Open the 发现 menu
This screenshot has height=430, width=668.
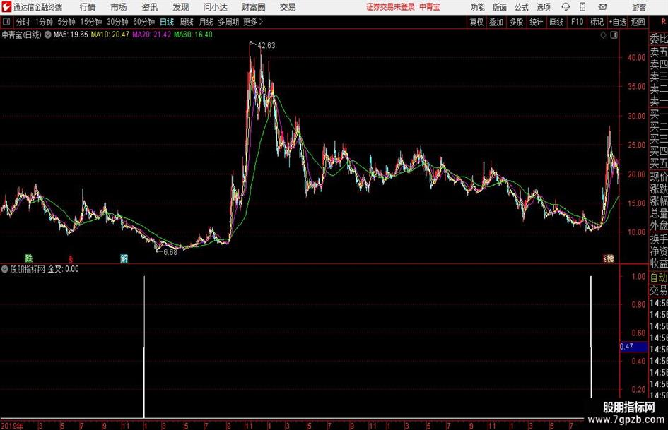[181, 7]
